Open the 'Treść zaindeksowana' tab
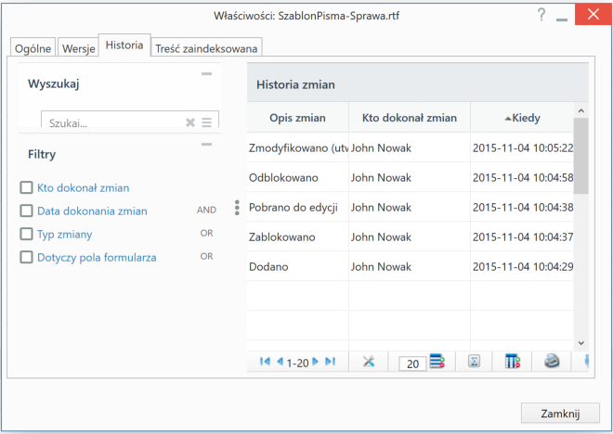Image resolution: width=613 pixels, height=434 pixels. click(x=207, y=48)
